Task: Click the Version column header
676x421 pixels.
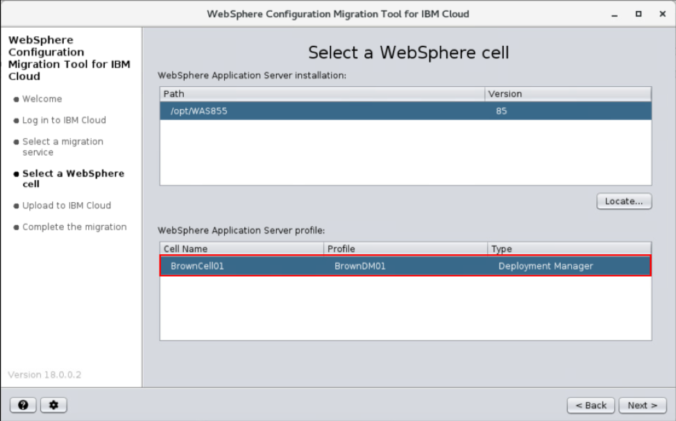Action: [568, 94]
